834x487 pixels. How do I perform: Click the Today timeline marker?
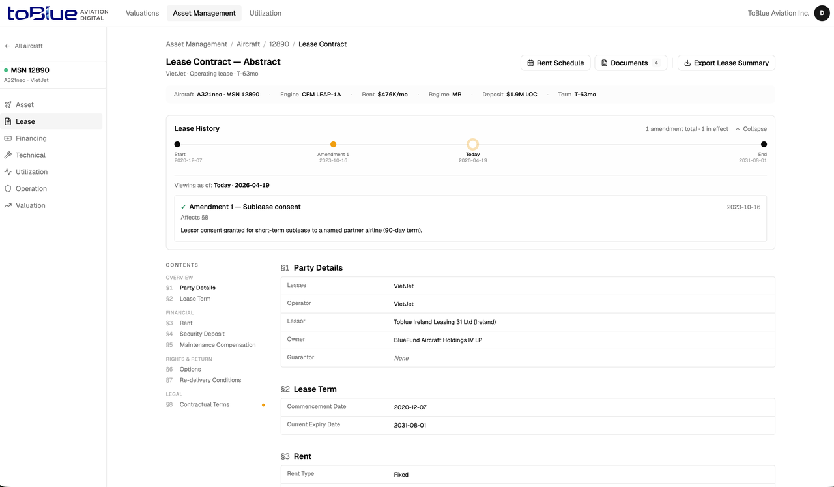click(472, 144)
